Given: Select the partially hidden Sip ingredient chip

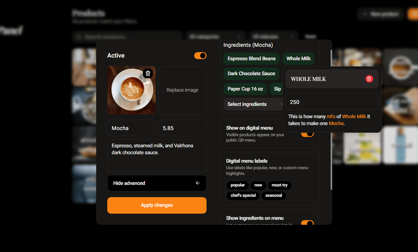Looking at the screenshot, I should coord(277,89).
